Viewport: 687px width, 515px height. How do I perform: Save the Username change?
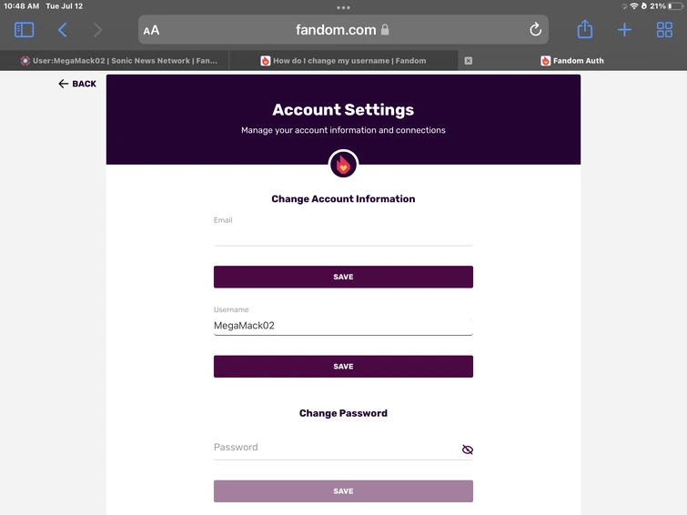pos(343,367)
